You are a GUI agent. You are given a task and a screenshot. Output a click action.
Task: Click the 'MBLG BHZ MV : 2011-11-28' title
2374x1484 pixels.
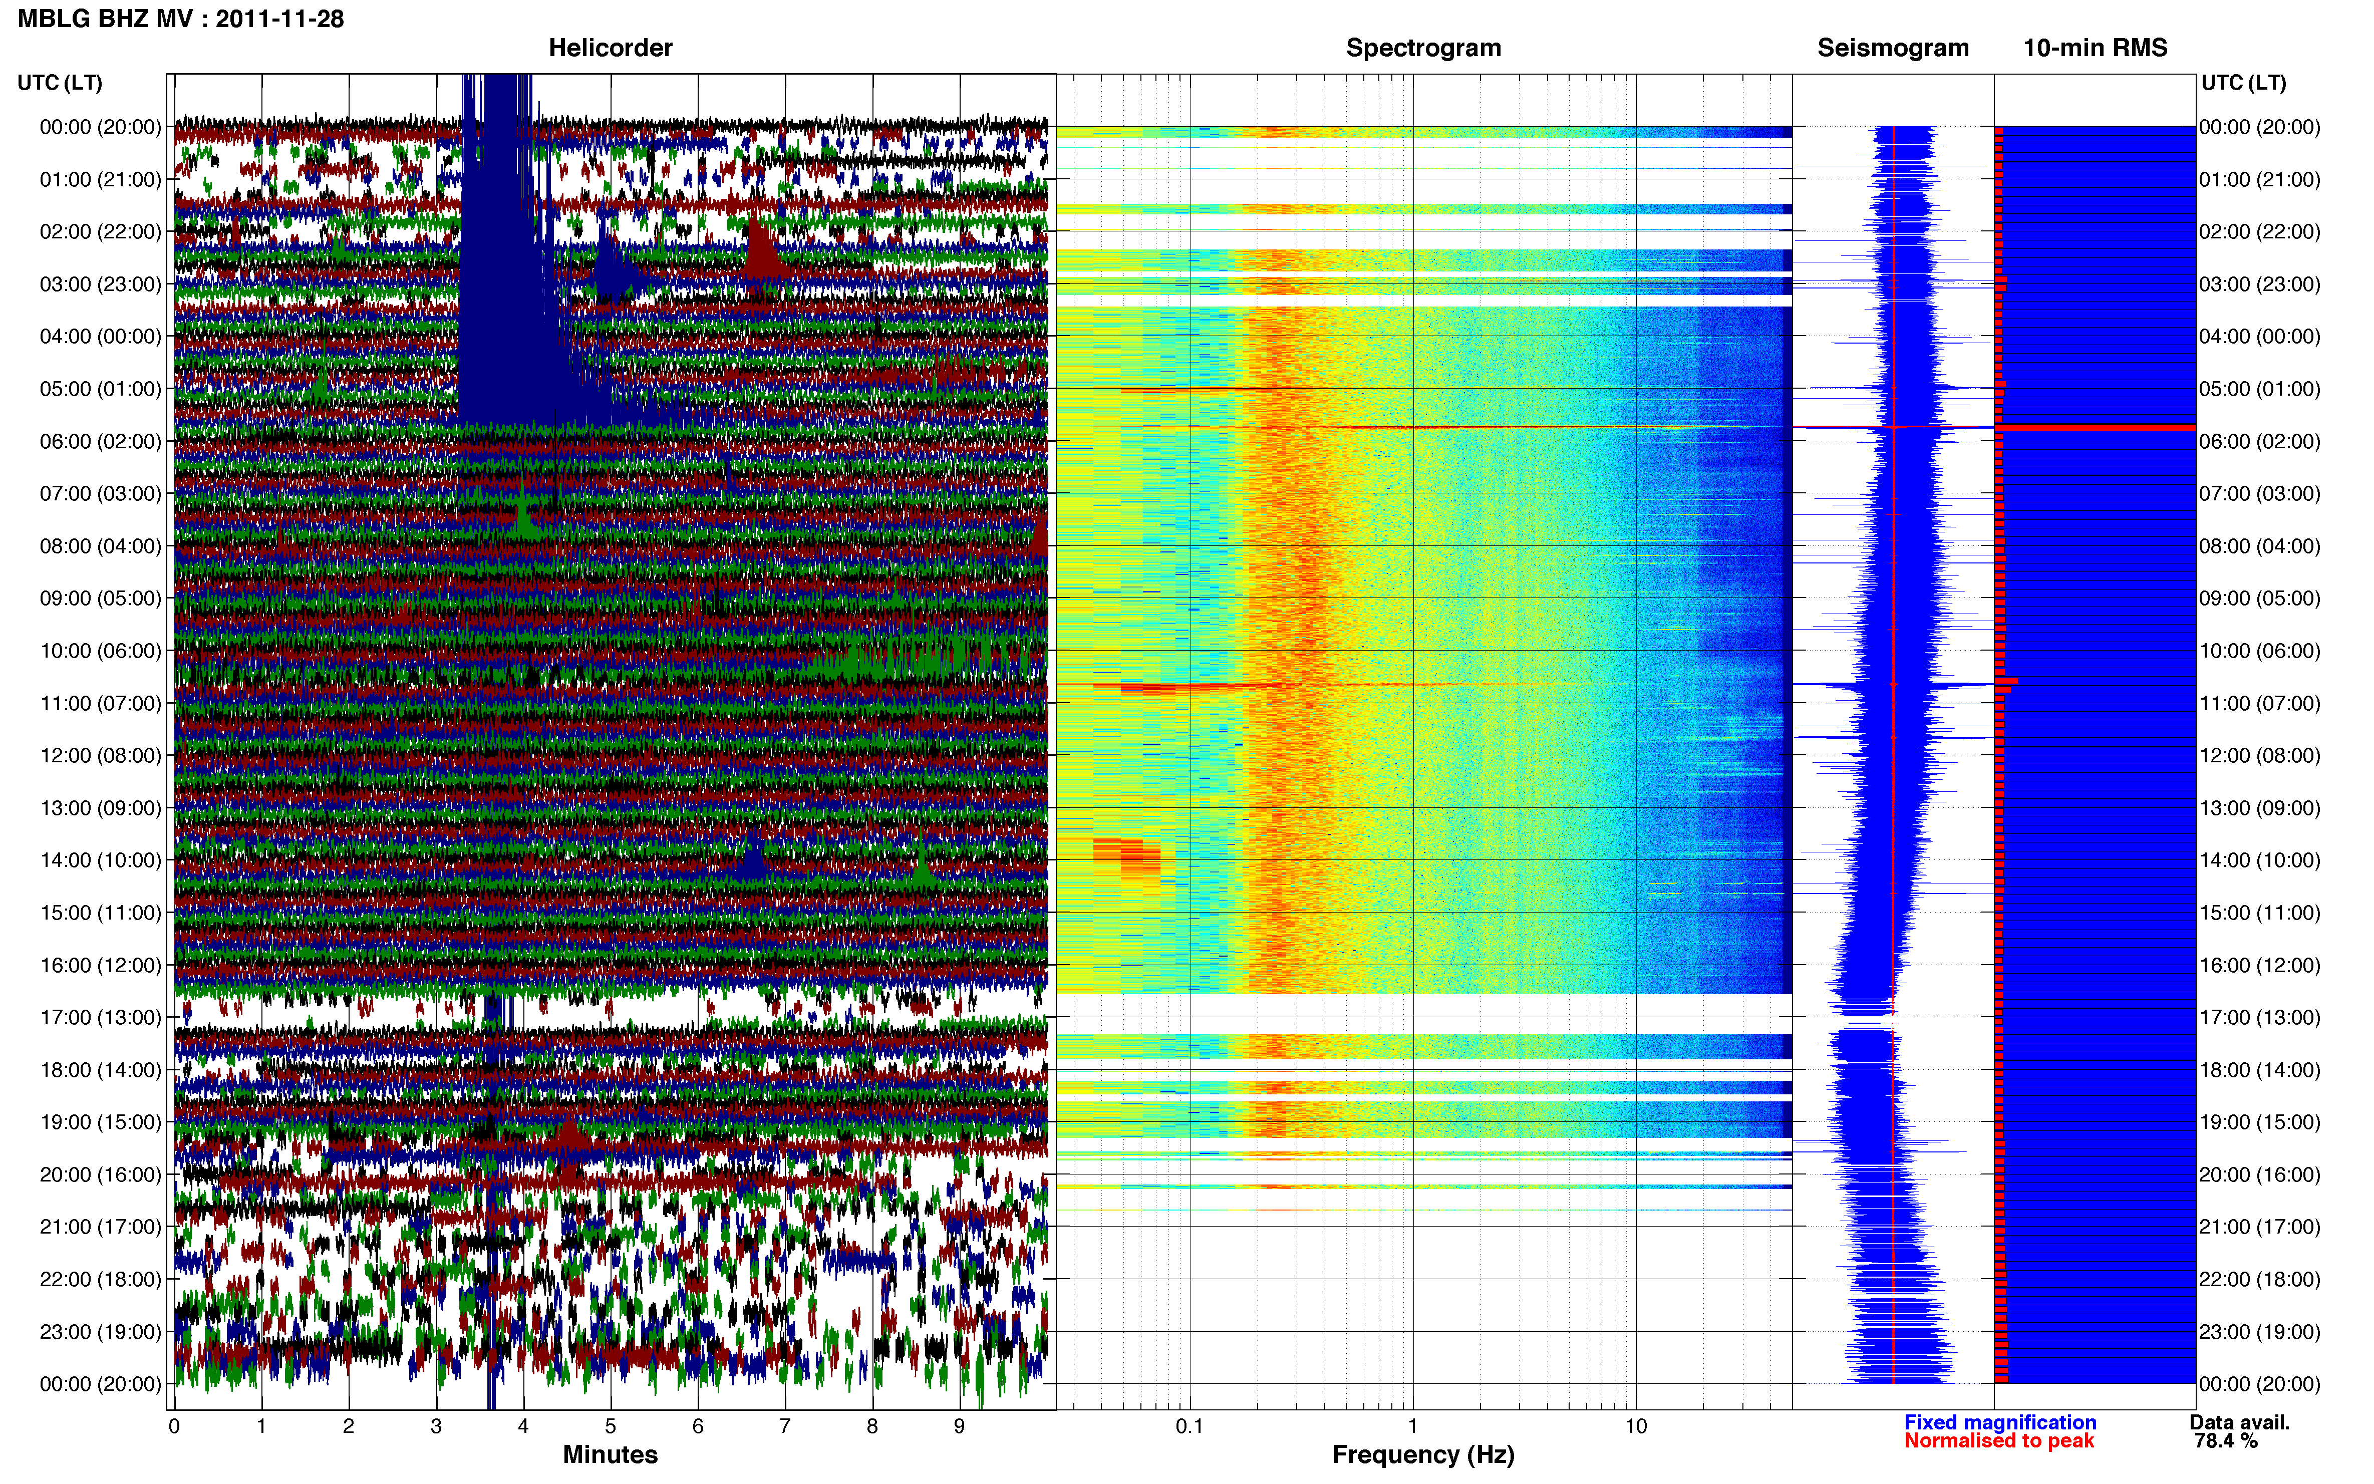[181, 19]
